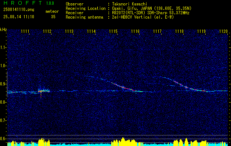Click the 1119 time axis marker
The width and height of the screenshot is (231, 146).
[201, 31]
